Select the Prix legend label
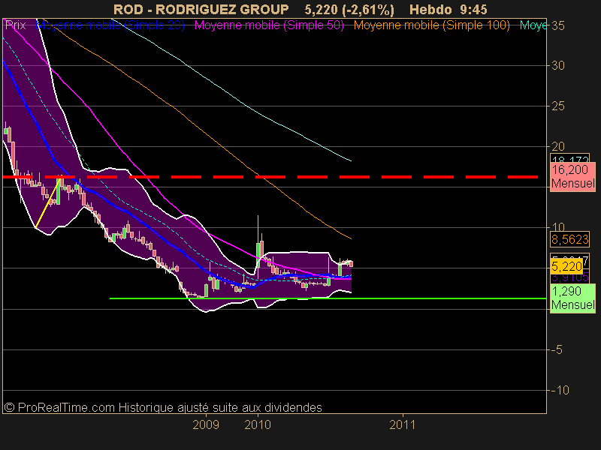The height and width of the screenshot is (450, 601). [x=16, y=25]
